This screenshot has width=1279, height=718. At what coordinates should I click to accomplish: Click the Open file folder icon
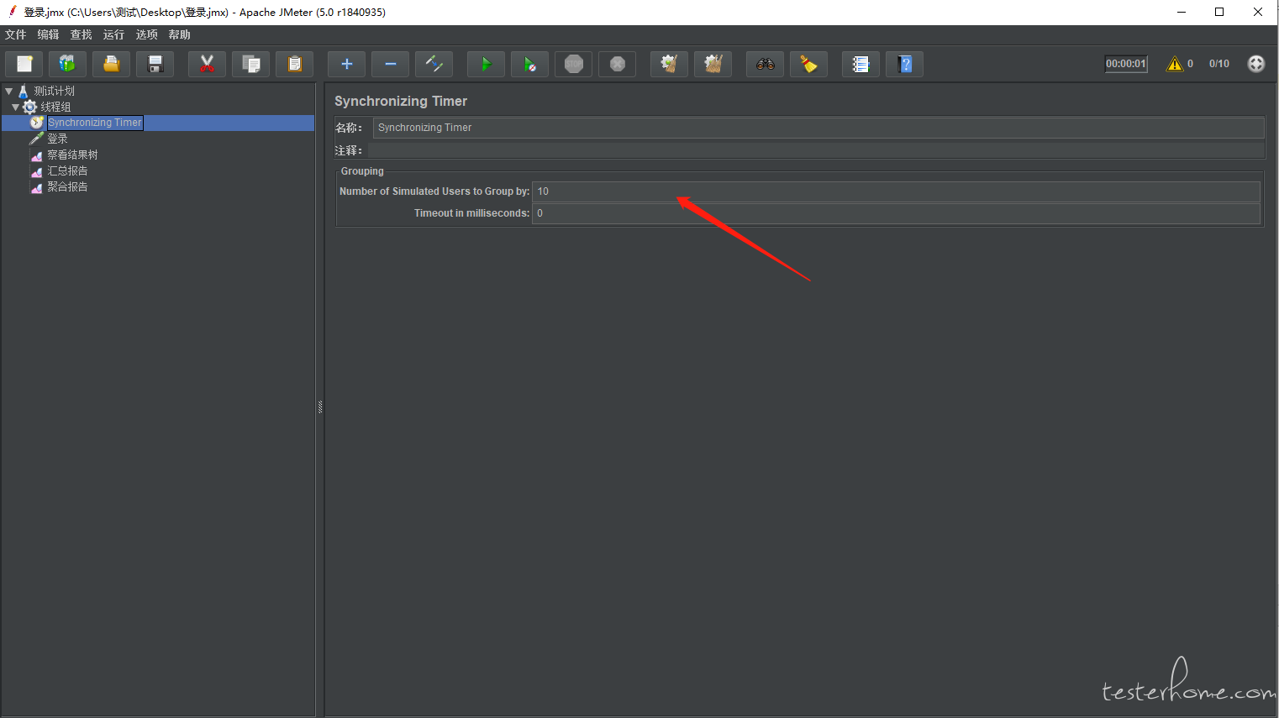(x=111, y=64)
